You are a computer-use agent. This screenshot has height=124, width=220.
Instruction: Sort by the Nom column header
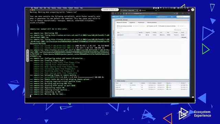point(127,32)
